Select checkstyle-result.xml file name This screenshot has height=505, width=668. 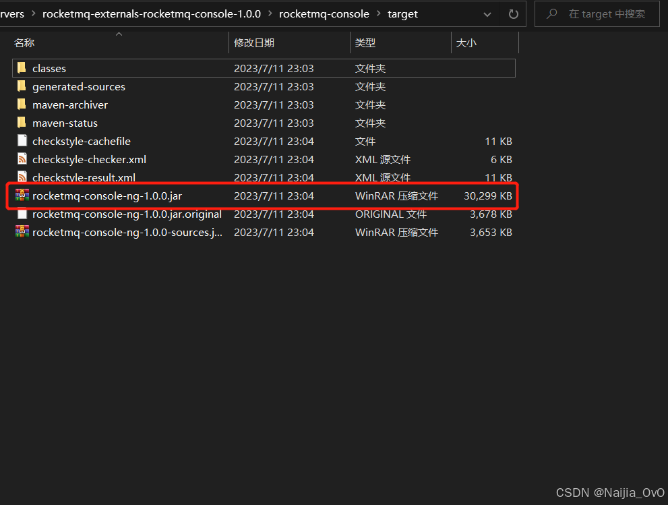[84, 177]
